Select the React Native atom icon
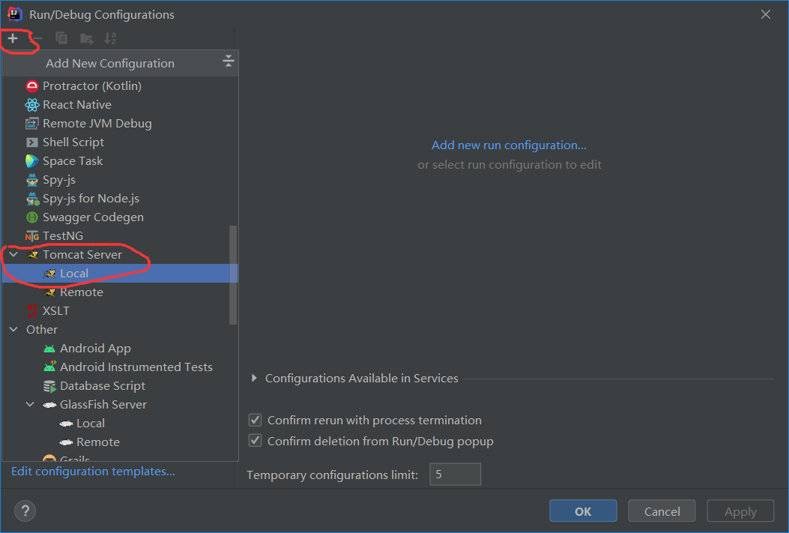Screen dimensions: 789x533 [x=32, y=105]
